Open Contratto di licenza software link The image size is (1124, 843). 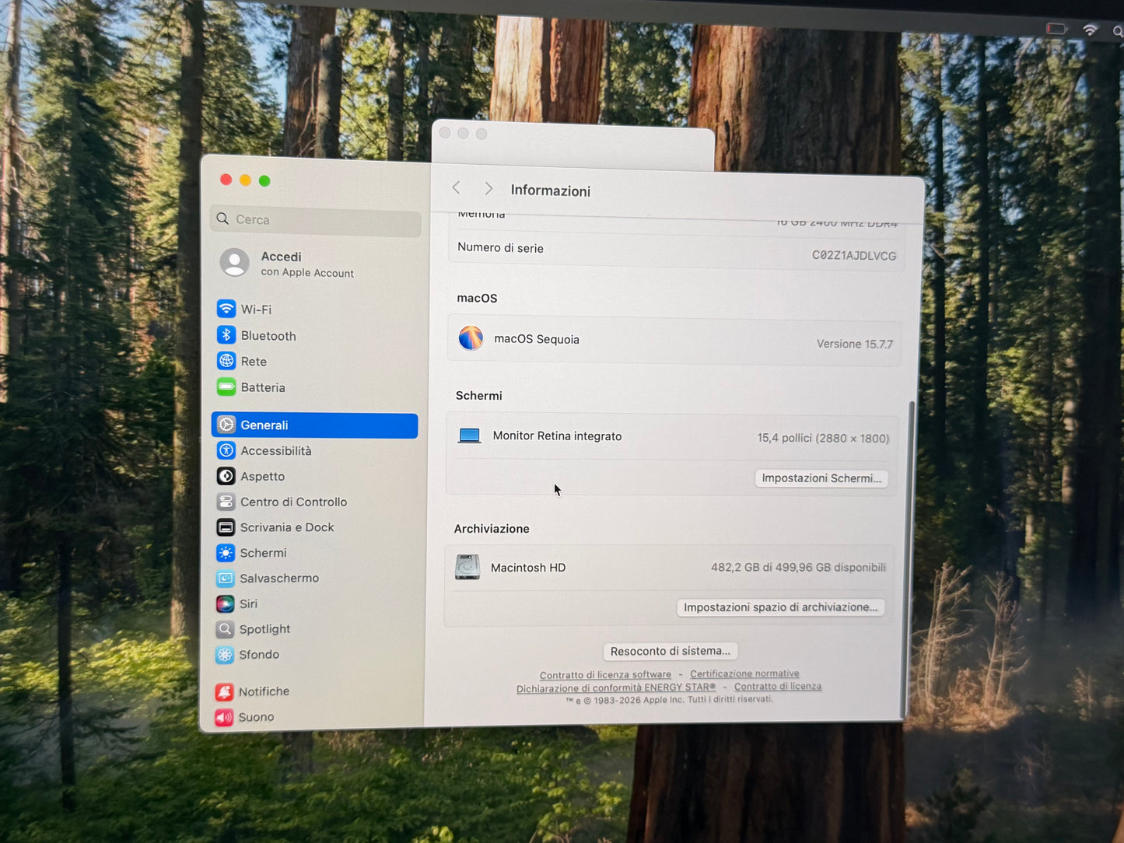(x=605, y=674)
